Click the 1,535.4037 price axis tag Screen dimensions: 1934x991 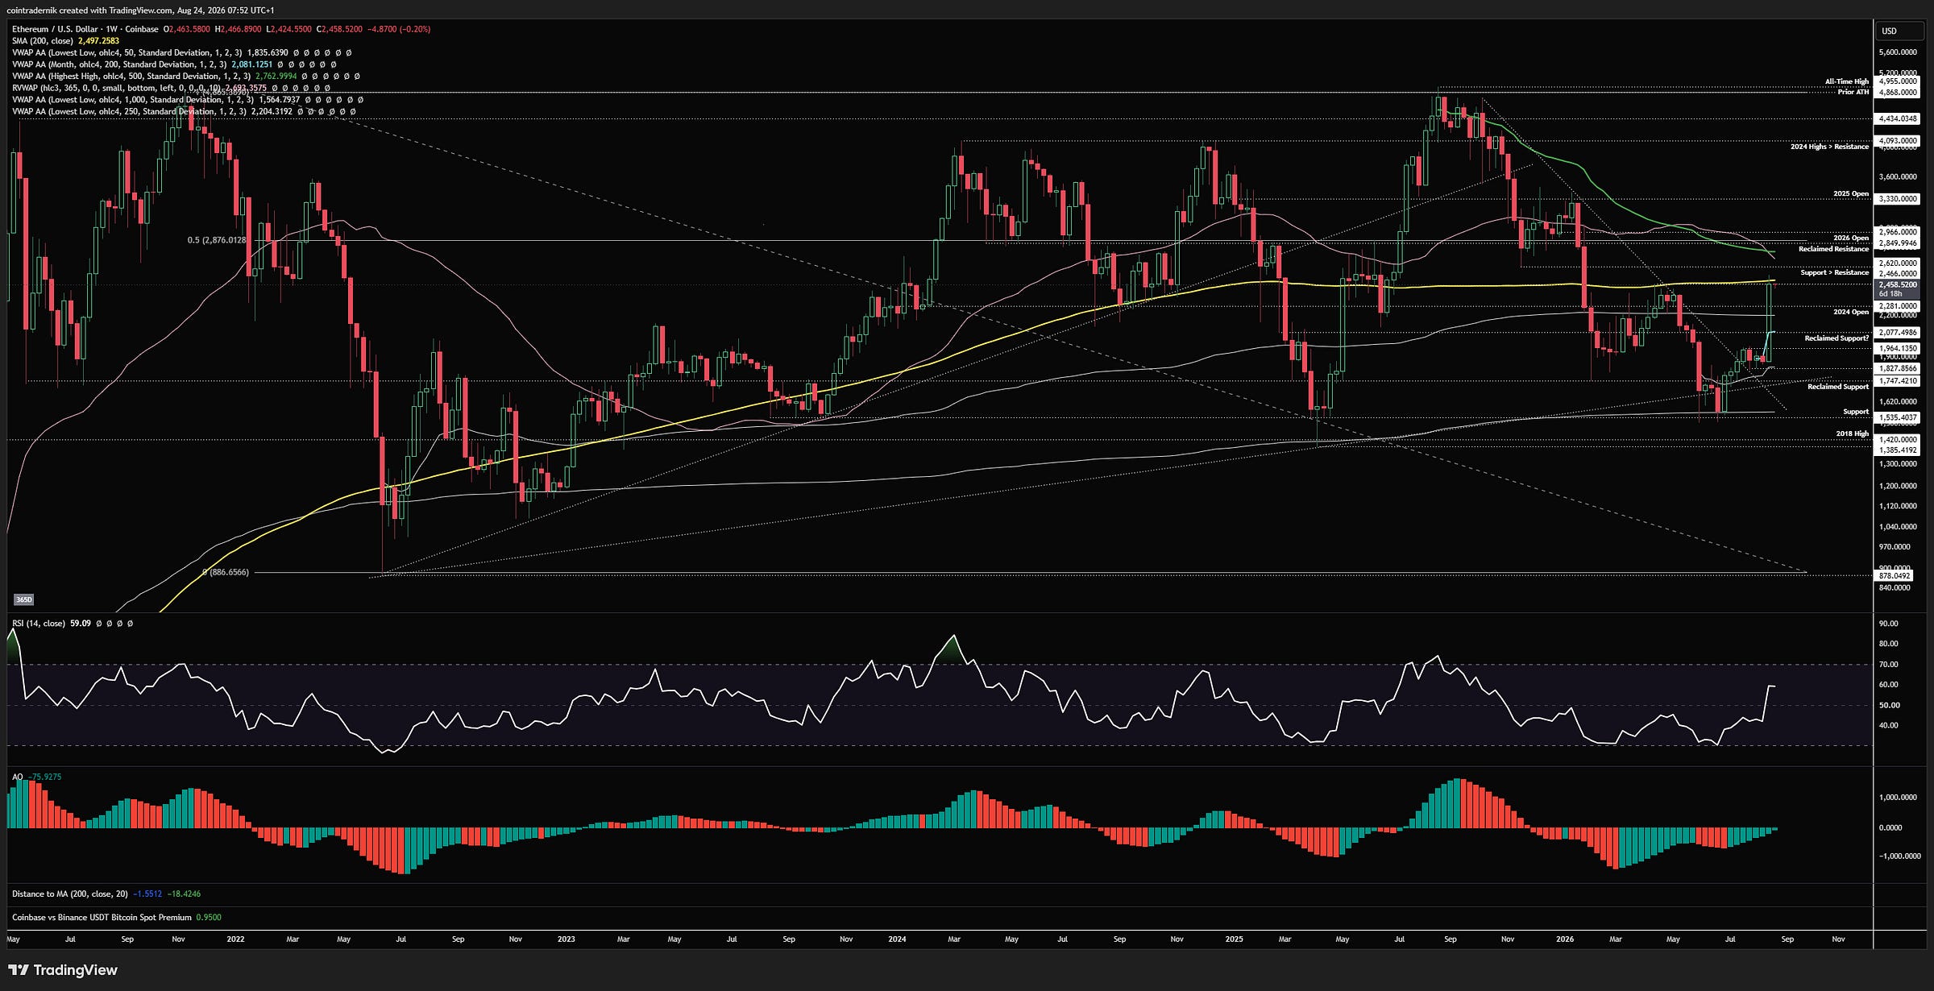point(1898,418)
